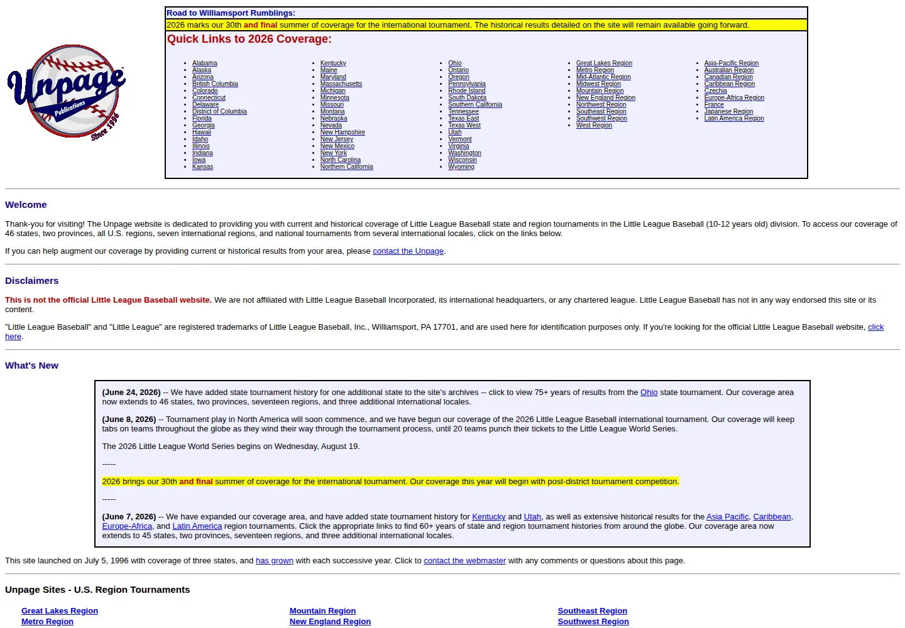Open the Ohio link in What's New

point(649,392)
